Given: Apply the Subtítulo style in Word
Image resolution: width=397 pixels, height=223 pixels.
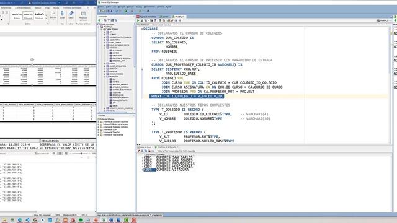Looking at the screenshot, I should pyautogui.click(x=39, y=15).
